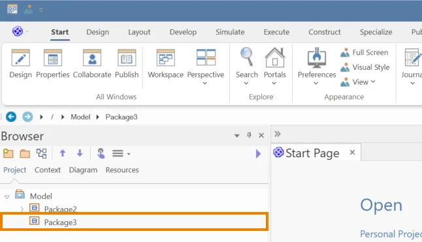
Task: Navigate back with blue arrow button
Action: 11,117
